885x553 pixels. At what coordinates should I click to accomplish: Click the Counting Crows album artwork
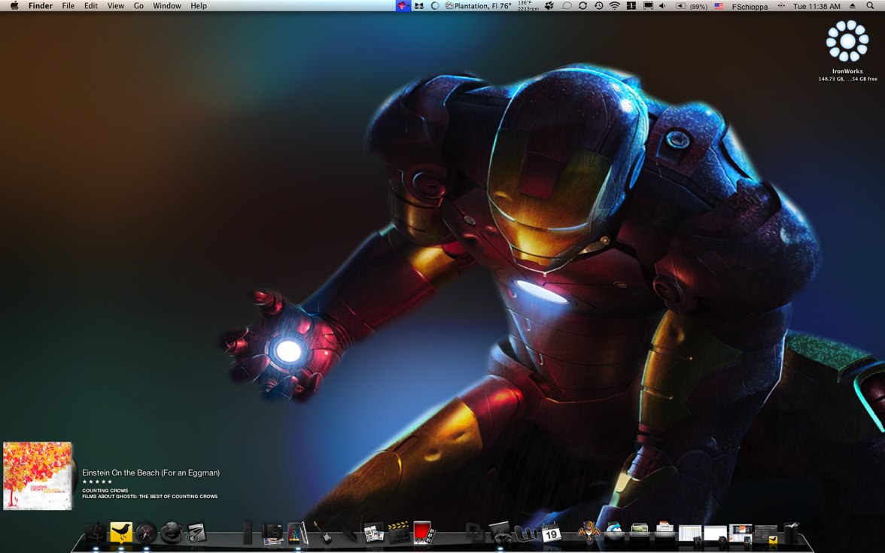(x=38, y=476)
